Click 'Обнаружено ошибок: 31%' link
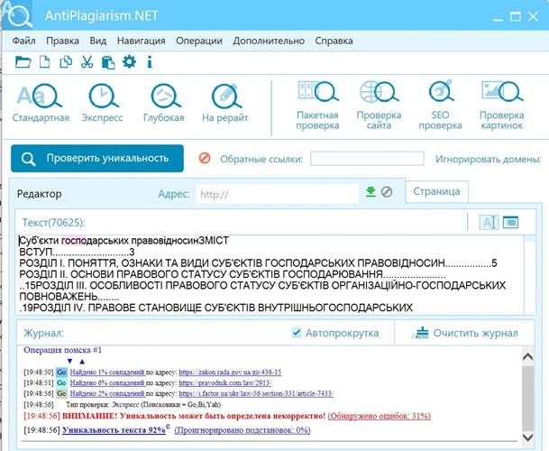Viewport: 549px width, 451px height. pyautogui.click(x=380, y=416)
